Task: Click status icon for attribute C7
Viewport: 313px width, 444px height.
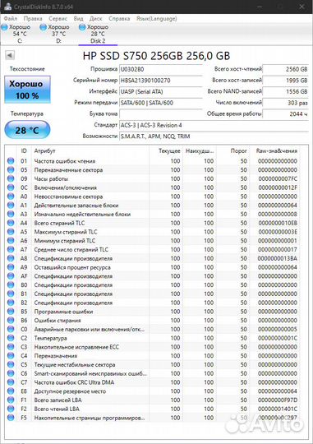Action: point(11,382)
